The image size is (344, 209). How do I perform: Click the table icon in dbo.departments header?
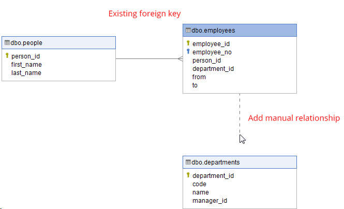188,162
